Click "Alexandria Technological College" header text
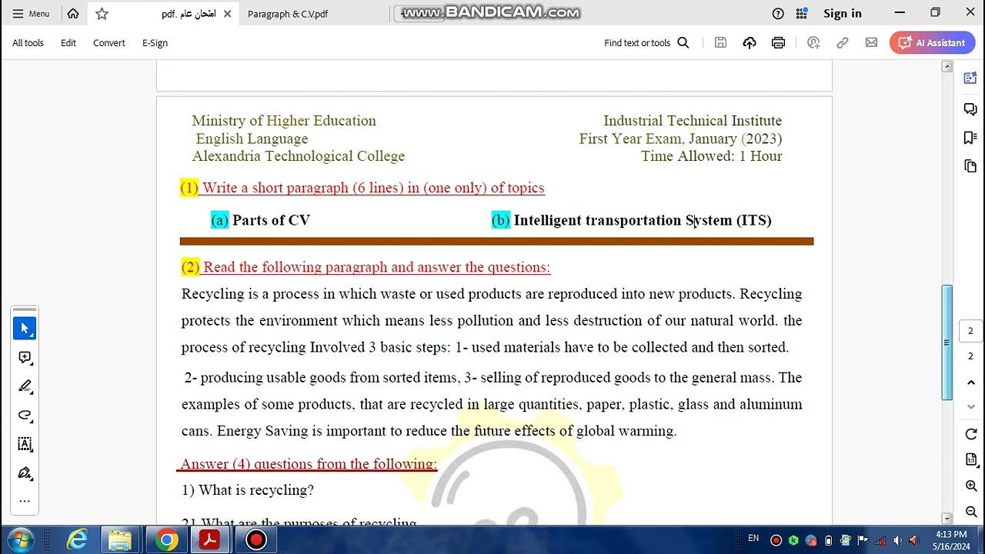Screen dimensions: 985x554 click(x=299, y=156)
